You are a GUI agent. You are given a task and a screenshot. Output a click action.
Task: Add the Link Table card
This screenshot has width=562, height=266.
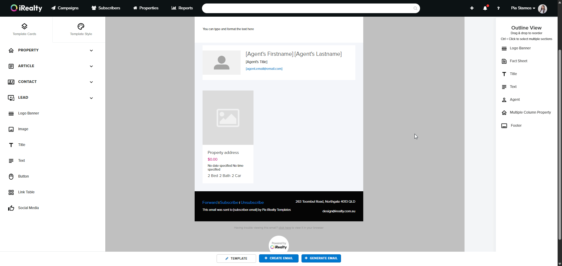click(x=26, y=192)
